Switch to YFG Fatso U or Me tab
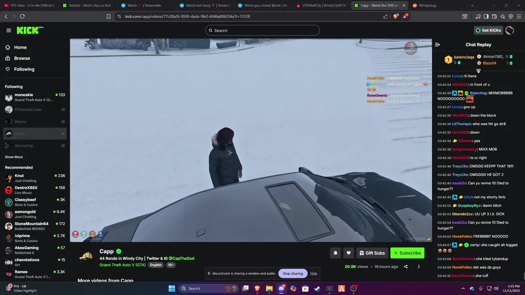 (30, 5)
